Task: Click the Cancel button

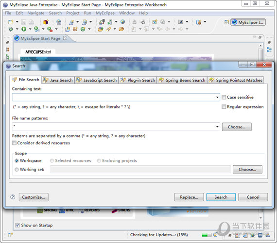Action: 253,197
